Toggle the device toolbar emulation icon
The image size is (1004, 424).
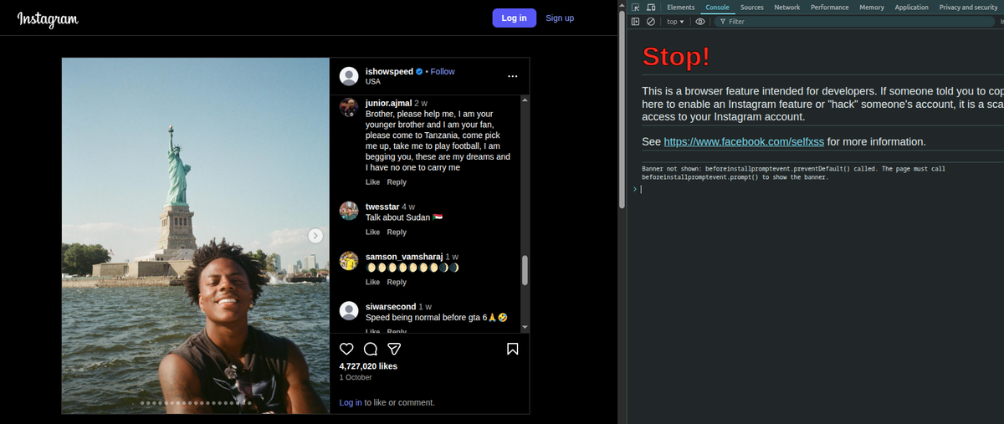pos(651,8)
